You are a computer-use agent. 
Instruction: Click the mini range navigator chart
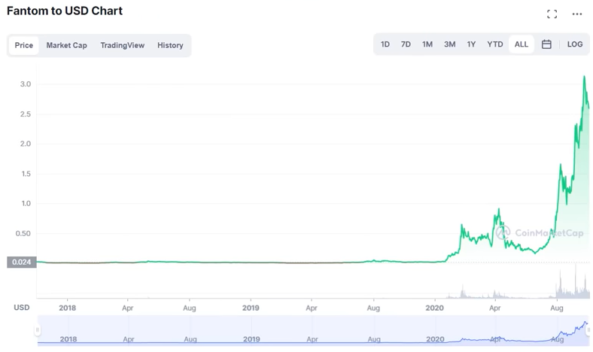[x=313, y=330]
